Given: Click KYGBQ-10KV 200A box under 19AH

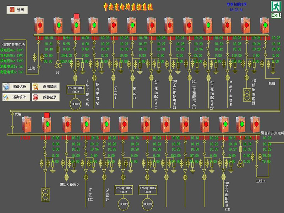Looking at the screenshot, I should [x=124, y=190].
